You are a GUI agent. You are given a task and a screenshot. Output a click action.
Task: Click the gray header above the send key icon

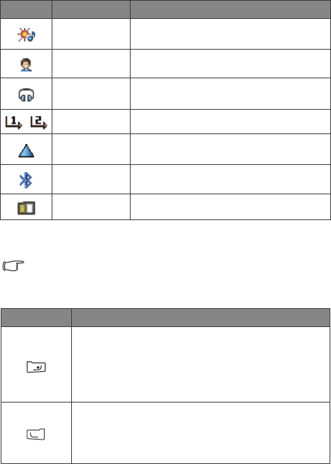pos(36,317)
